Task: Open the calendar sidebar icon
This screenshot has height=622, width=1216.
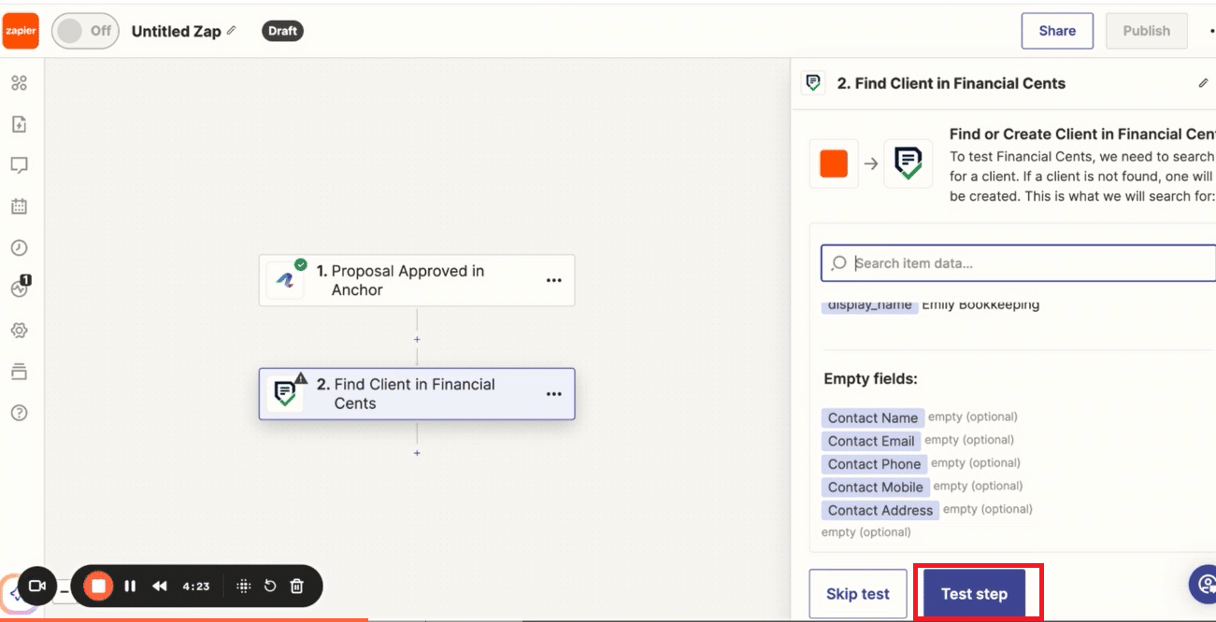Action: [19, 206]
